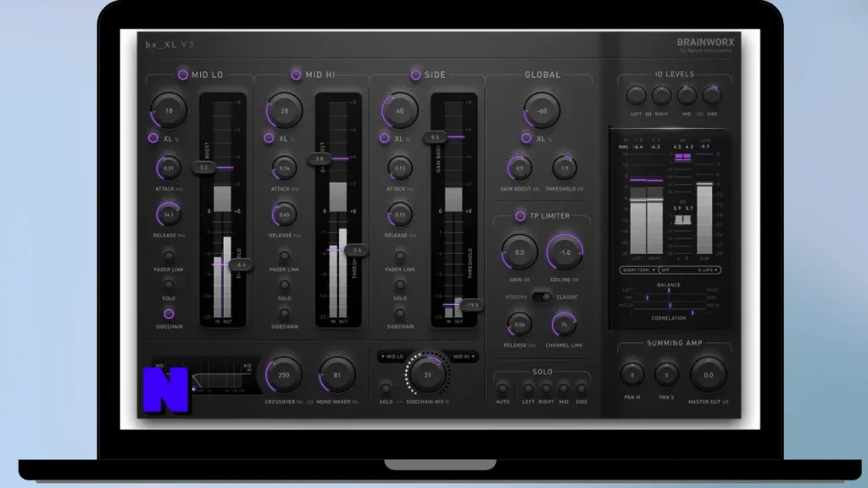Click the GLOBAL XL knob showing -60
868x488 pixels.
click(x=542, y=111)
